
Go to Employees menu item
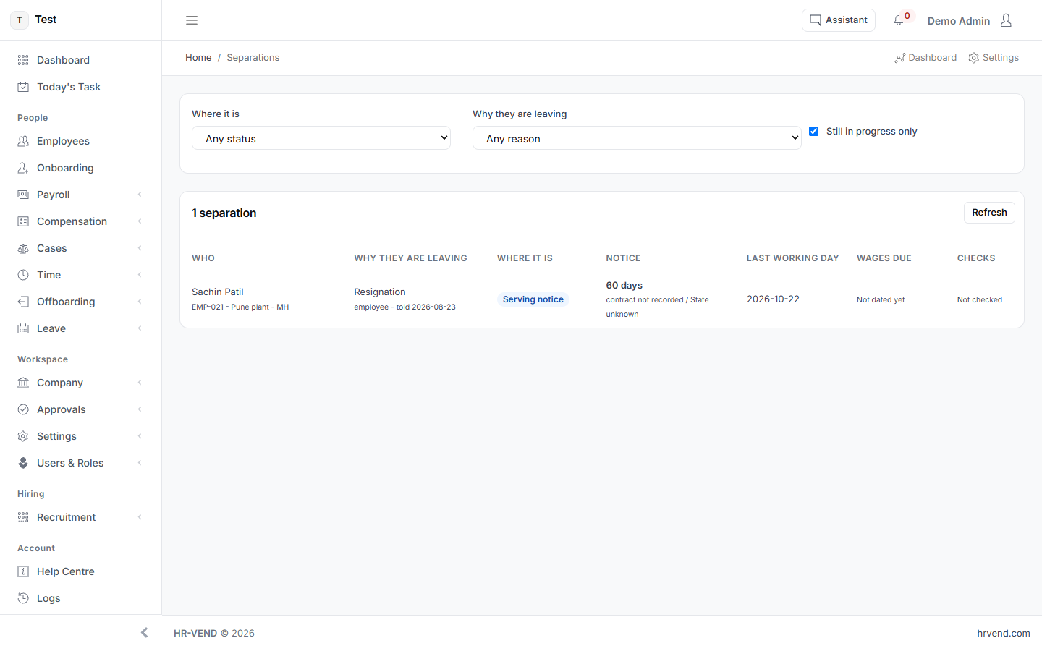click(x=80, y=141)
